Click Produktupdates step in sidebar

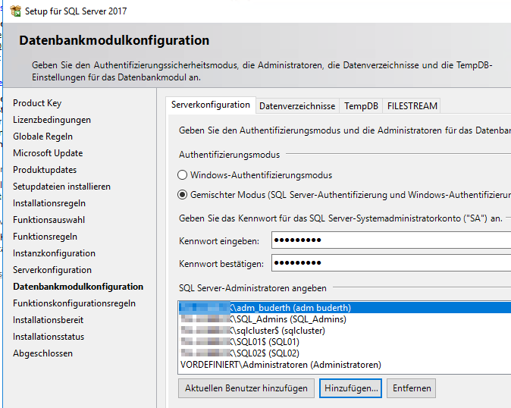pos(45,170)
